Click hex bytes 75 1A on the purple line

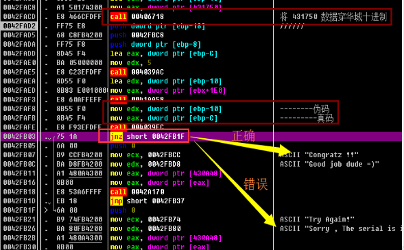coord(66,136)
